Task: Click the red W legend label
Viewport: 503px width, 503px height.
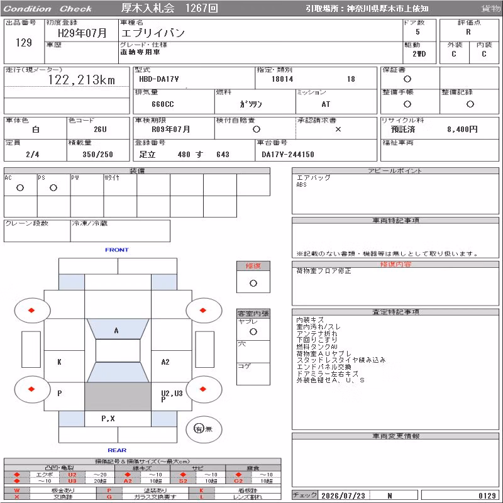Action: click(17, 490)
